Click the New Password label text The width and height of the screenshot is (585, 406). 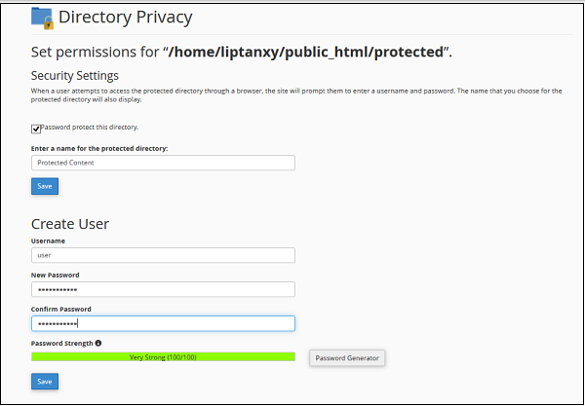coord(54,275)
